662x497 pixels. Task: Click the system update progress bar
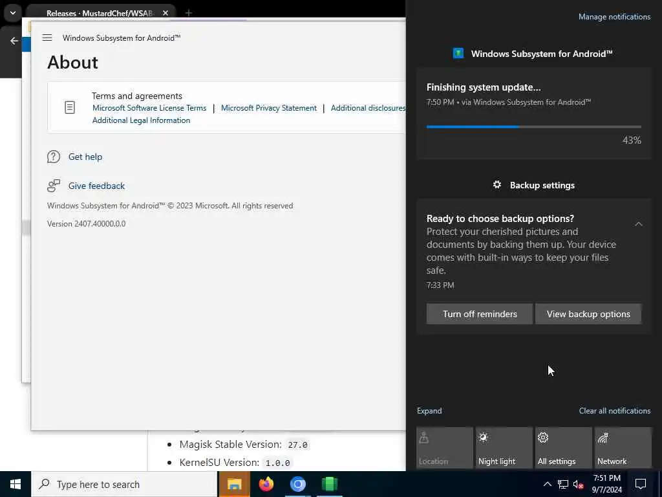click(x=533, y=127)
